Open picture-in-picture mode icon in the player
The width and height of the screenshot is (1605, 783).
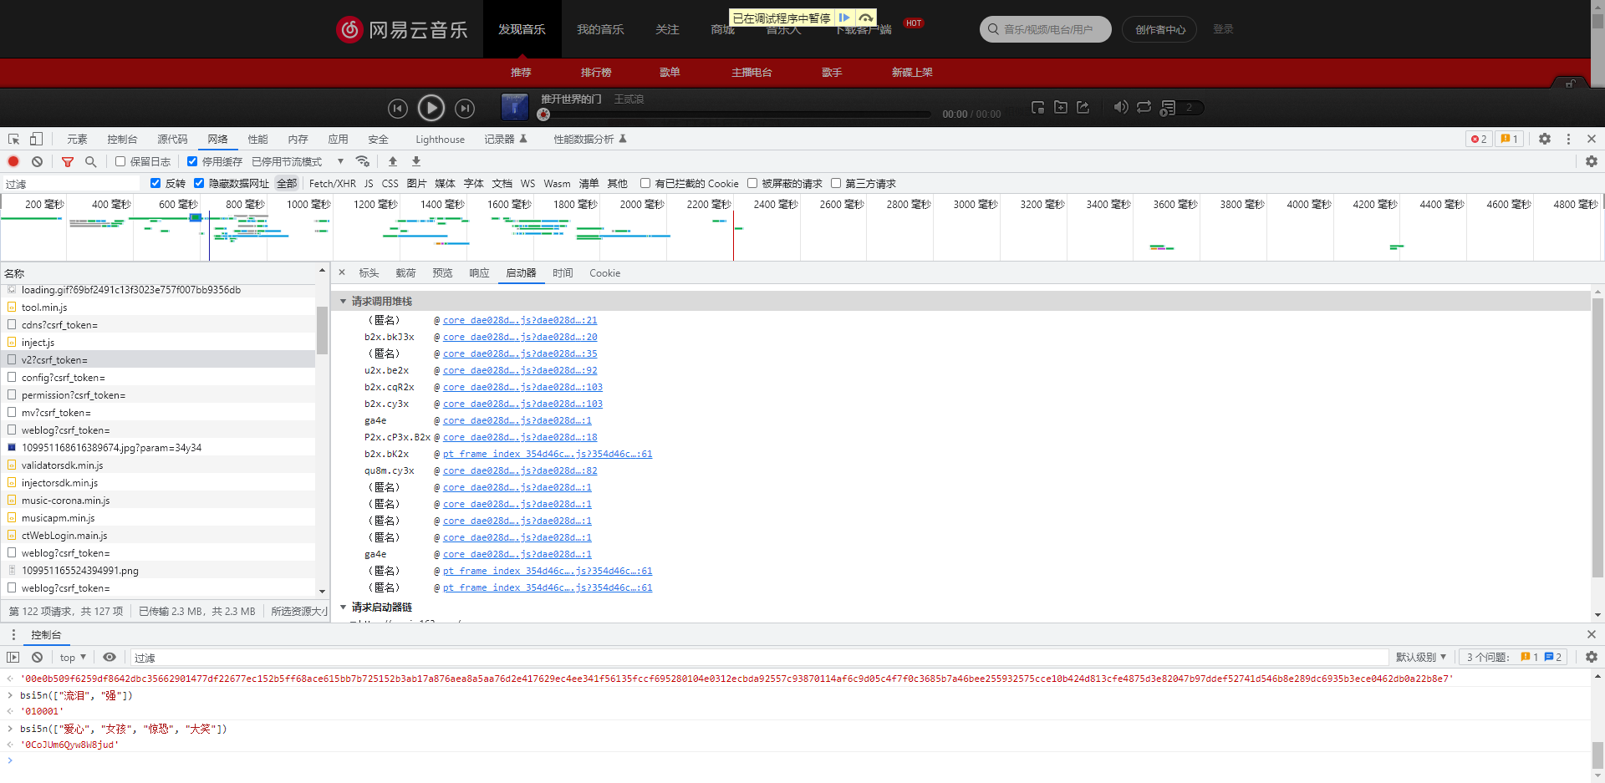click(1037, 107)
